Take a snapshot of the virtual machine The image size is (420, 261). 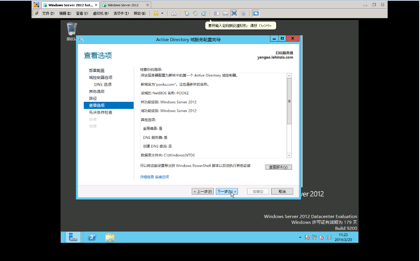[187, 13]
